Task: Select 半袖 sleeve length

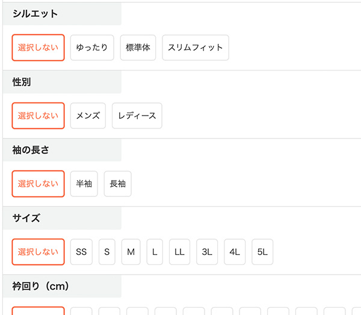Action: coord(84,184)
